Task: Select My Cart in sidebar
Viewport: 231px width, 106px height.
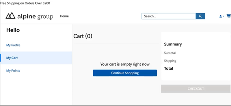Action: point(36,58)
